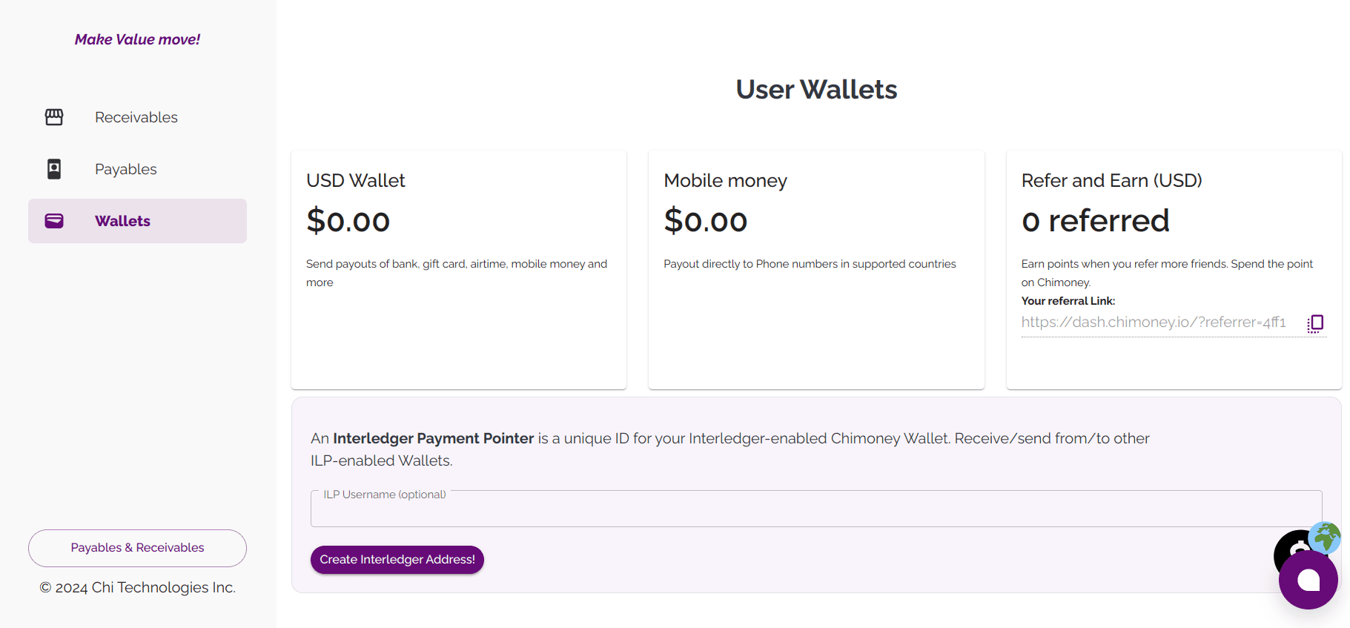Screen dimensions: 1350x628
Task: Open the purple chat bubble widget
Action: tap(1308, 580)
